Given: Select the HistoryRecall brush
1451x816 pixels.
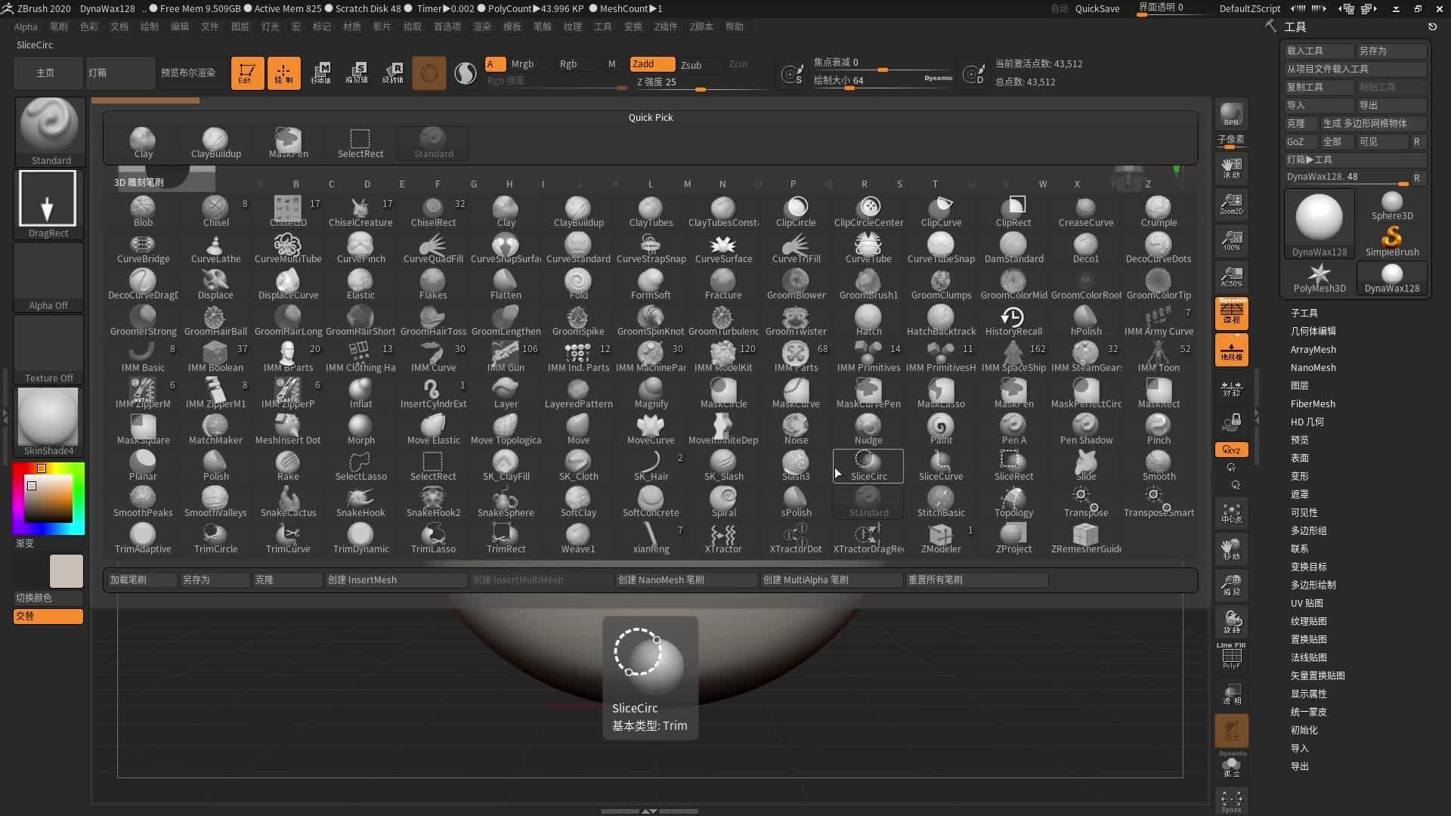Looking at the screenshot, I should [x=1013, y=320].
